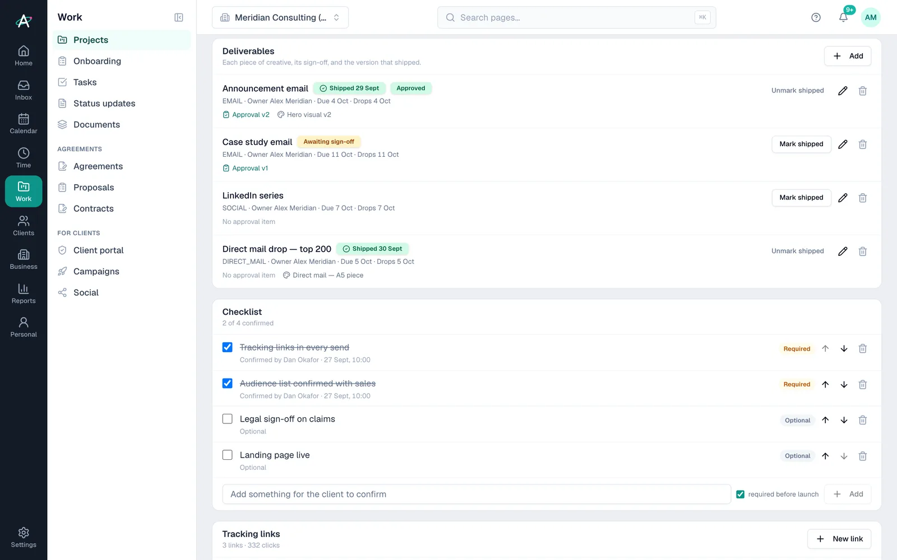The width and height of the screenshot is (897, 560).
Task: Move Legal sign-off on claims up
Action: coord(825,420)
